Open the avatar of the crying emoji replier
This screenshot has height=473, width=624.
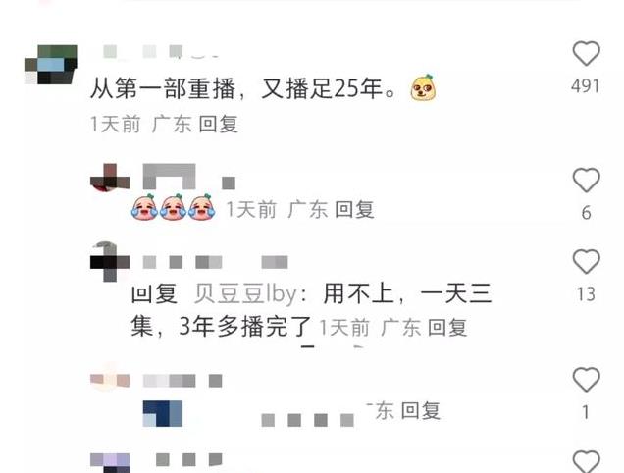point(110,178)
